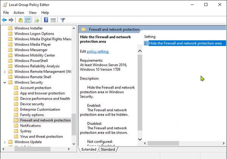Viewport: 227px width, 159px height.
Task: Select Notifications folder in tree
Action: (x=30, y=126)
